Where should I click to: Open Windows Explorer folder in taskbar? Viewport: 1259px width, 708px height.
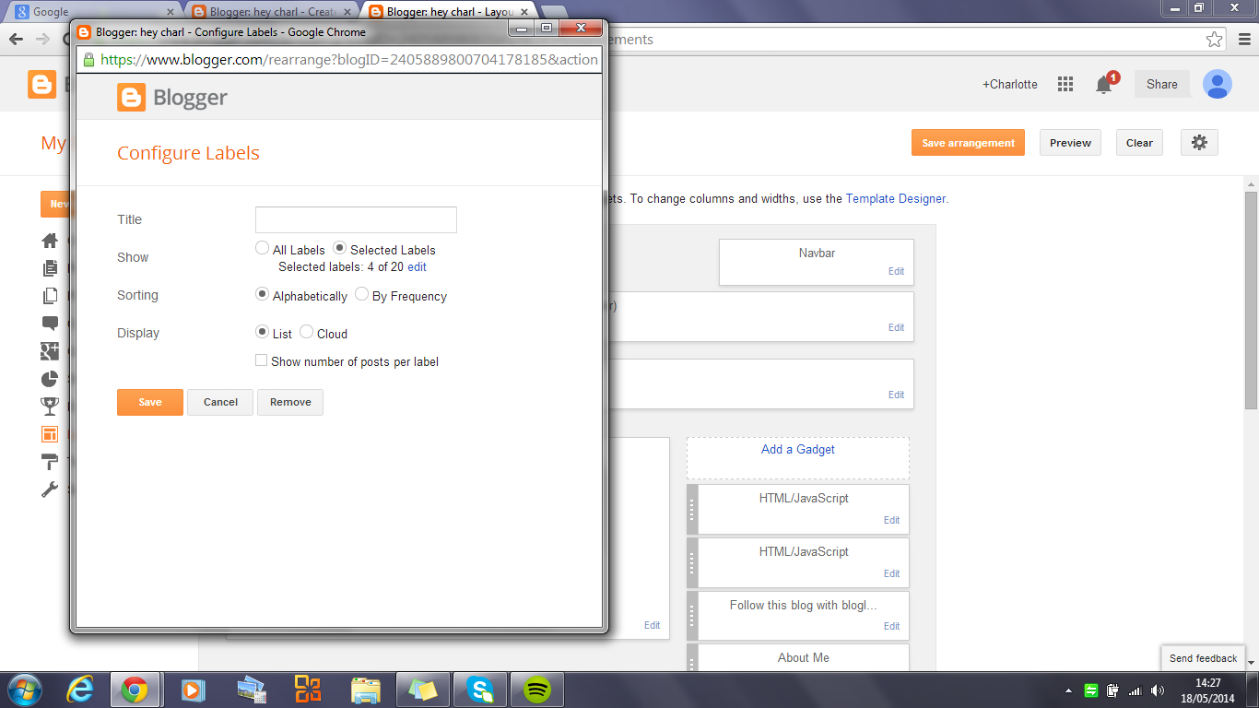click(x=365, y=690)
